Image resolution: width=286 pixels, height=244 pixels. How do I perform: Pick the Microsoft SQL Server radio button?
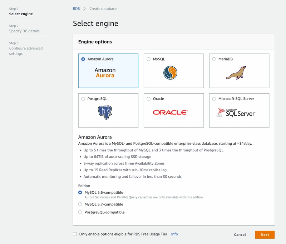(x=214, y=99)
